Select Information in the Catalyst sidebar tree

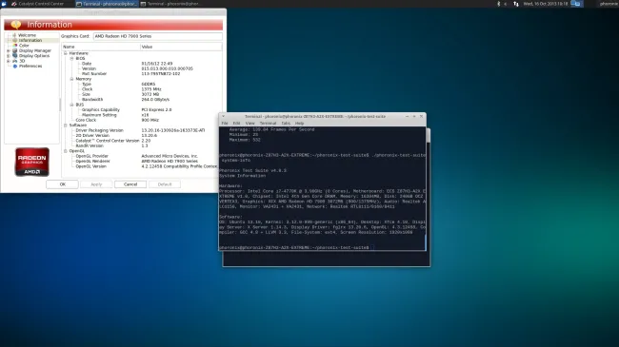pyautogui.click(x=30, y=40)
